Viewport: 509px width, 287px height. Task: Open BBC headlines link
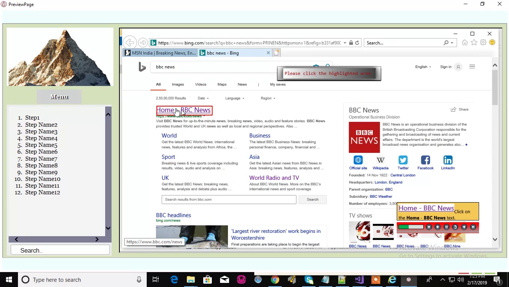(x=173, y=215)
